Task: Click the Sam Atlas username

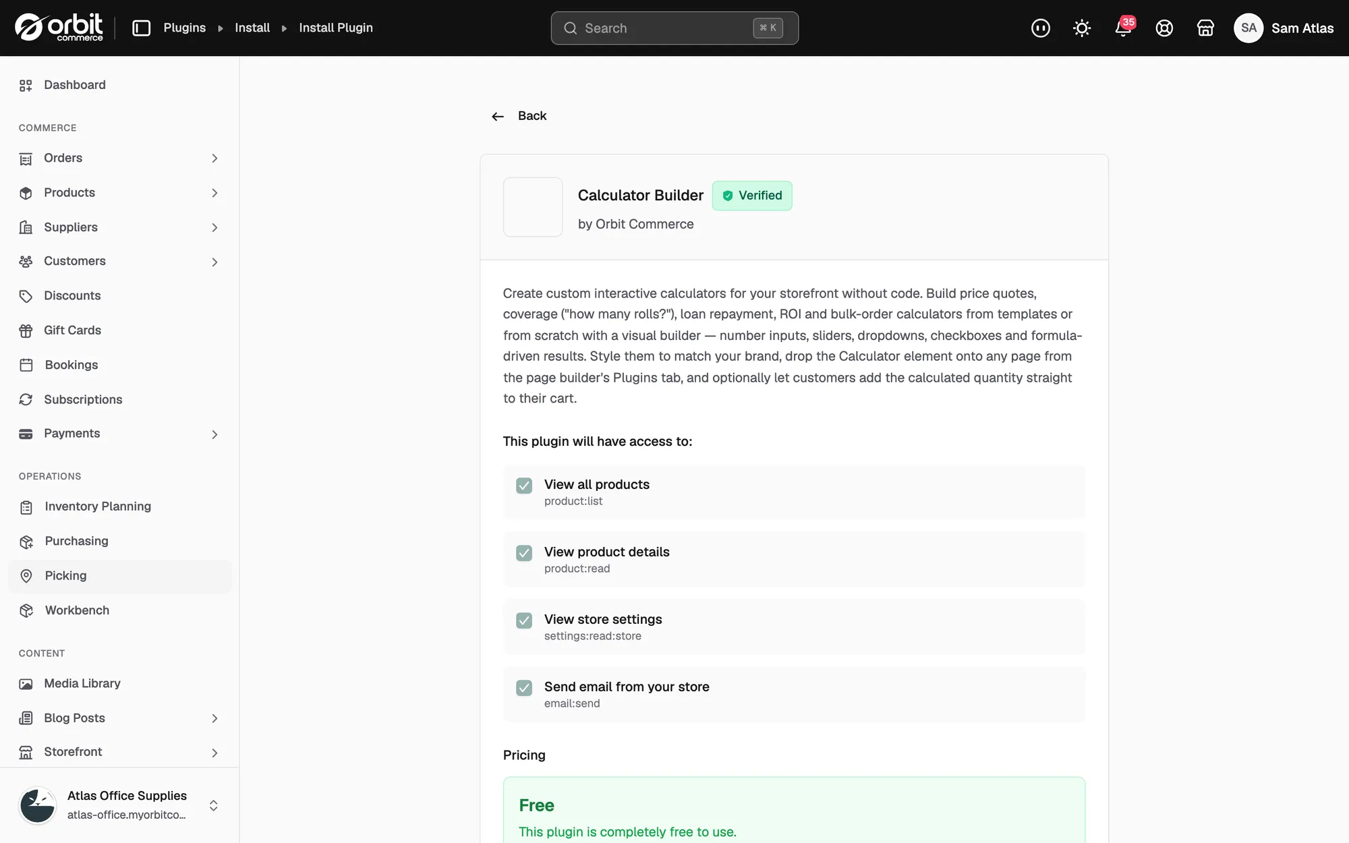Action: pos(1302,28)
